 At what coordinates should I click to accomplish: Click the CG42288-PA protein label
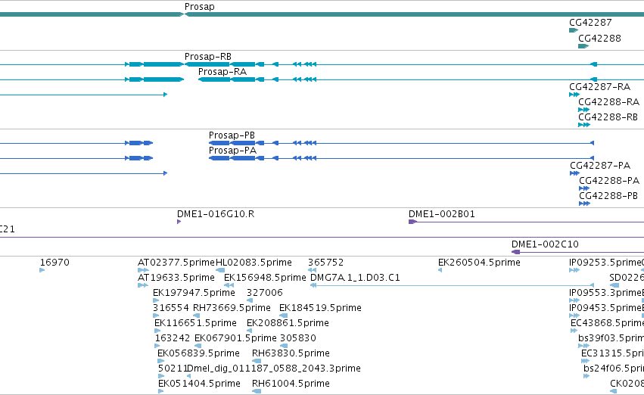(x=609, y=181)
